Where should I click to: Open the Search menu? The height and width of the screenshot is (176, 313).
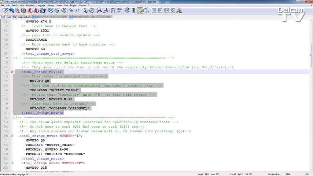(x=15, y=5)
